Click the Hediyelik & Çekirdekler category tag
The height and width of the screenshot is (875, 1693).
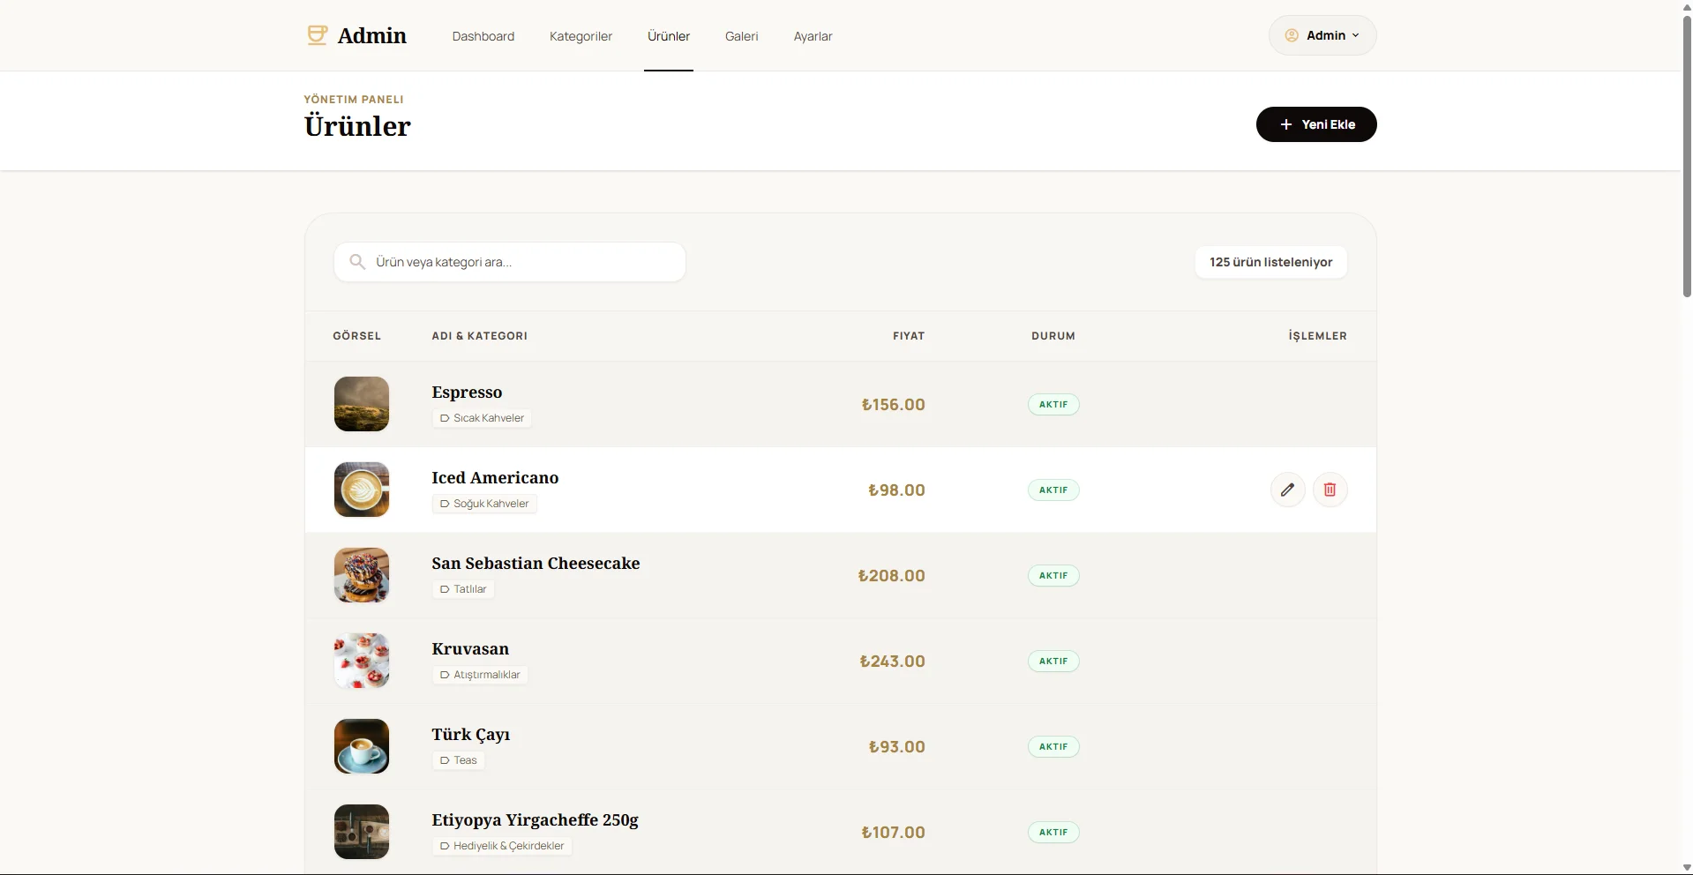pyautogui.click(x=502, y=846)
